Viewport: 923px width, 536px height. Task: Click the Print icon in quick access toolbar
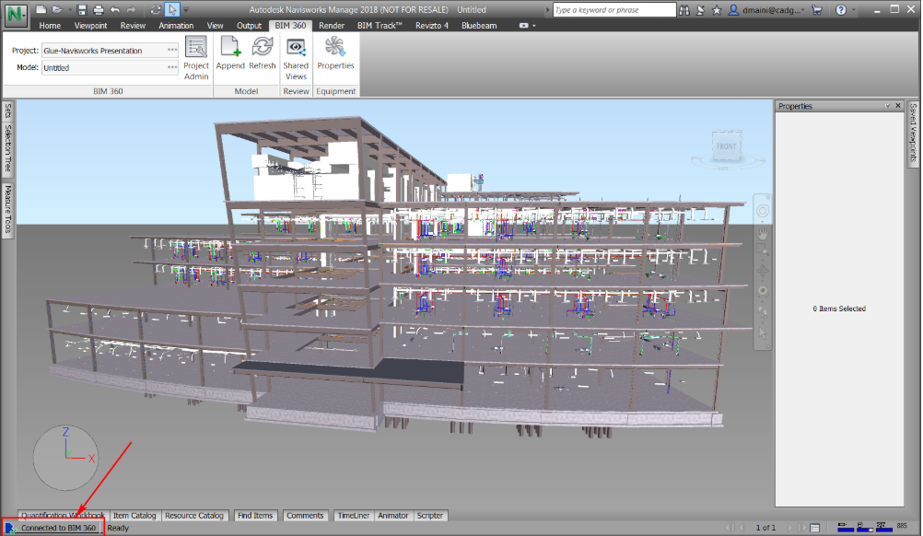(x=99, y=9)
